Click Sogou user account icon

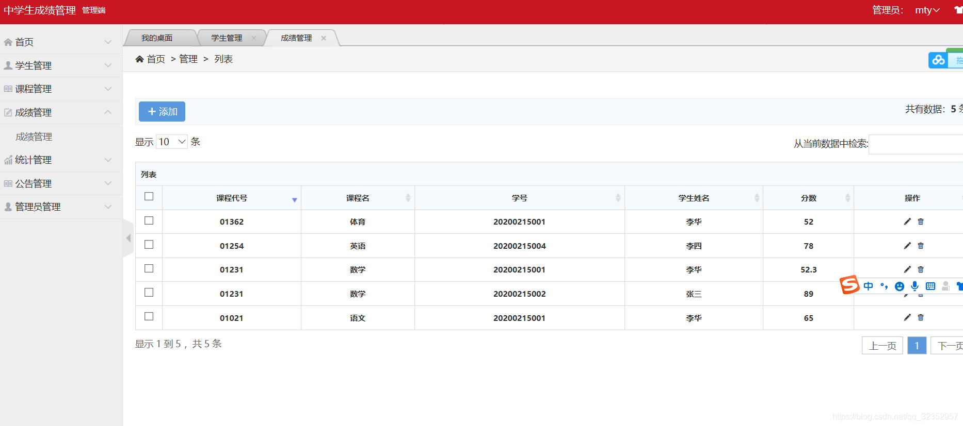click(945, 286)
